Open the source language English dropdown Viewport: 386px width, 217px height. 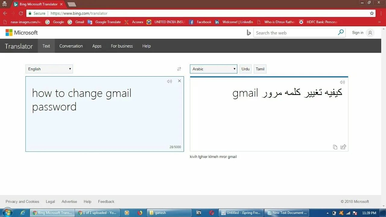tap(49, 69)
